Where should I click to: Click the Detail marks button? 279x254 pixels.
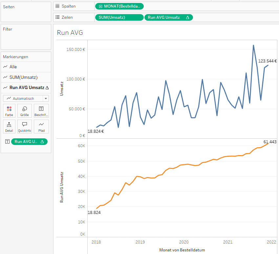(9, 127)
